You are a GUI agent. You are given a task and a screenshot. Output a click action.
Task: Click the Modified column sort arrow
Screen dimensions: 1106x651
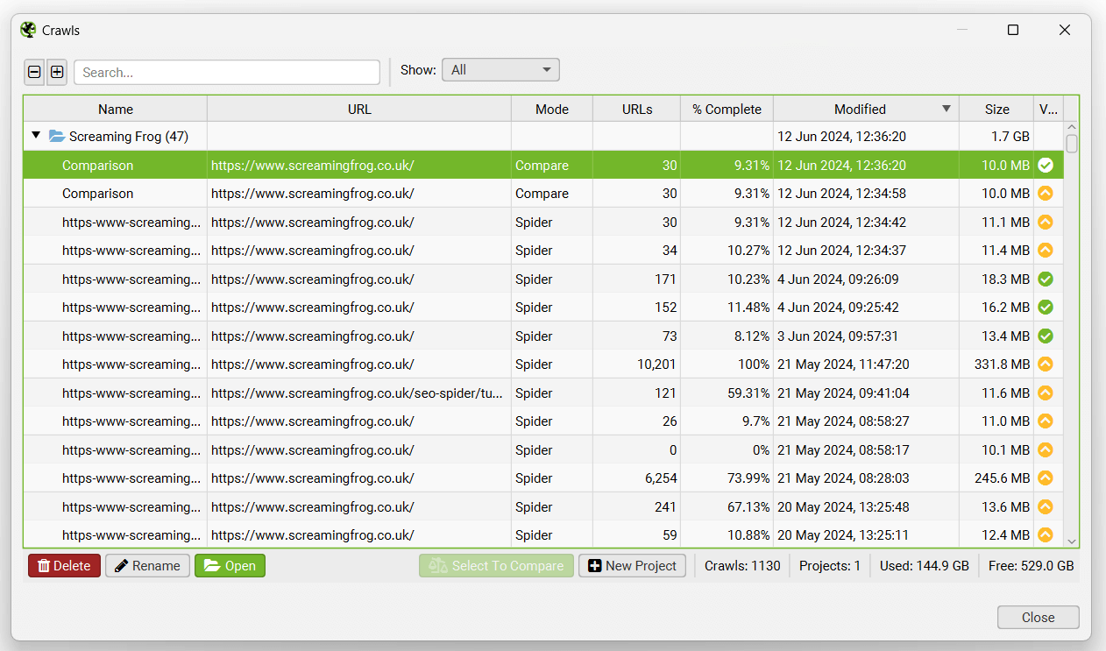946,109
